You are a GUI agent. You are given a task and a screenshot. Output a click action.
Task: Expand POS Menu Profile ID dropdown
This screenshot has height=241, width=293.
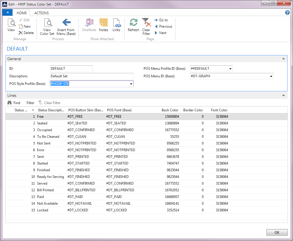tap(230, 69)
